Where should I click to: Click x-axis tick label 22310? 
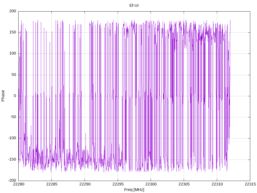point(217,184)
